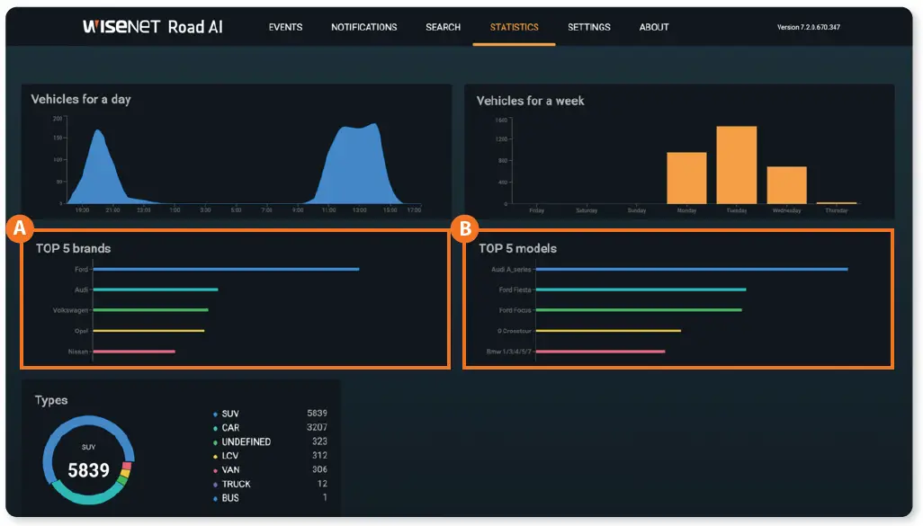Click the Types panel heading
923x526 pixels.
click(51, 400)
